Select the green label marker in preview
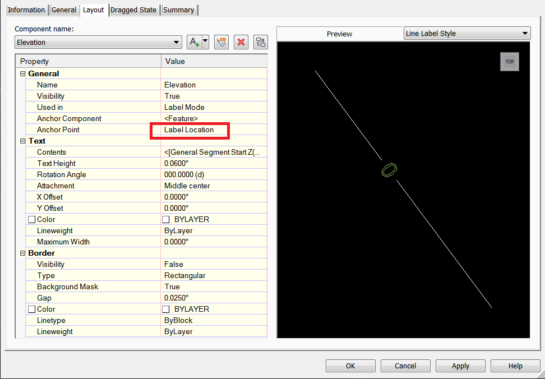The width and height of the screenshot is (545, 379). point(389,170)
